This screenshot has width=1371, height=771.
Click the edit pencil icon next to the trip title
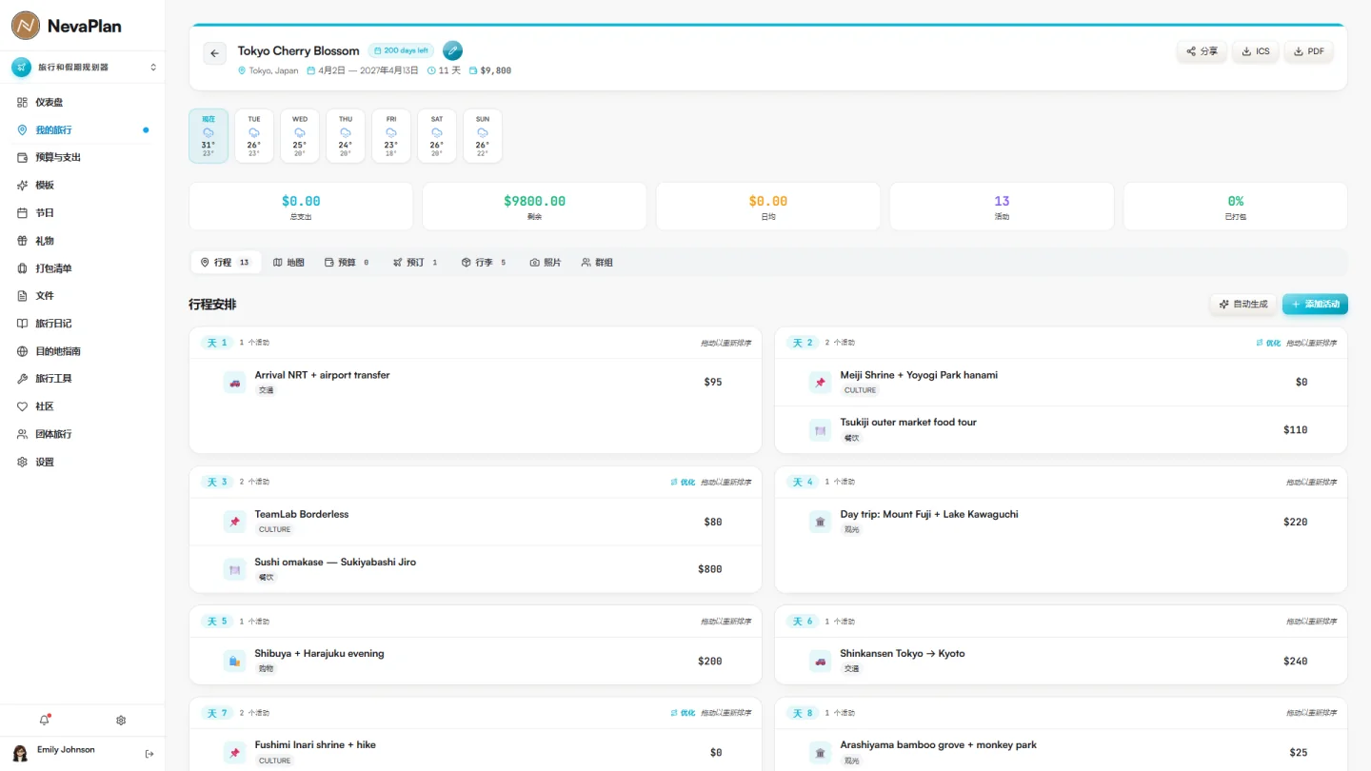[453, 50]
